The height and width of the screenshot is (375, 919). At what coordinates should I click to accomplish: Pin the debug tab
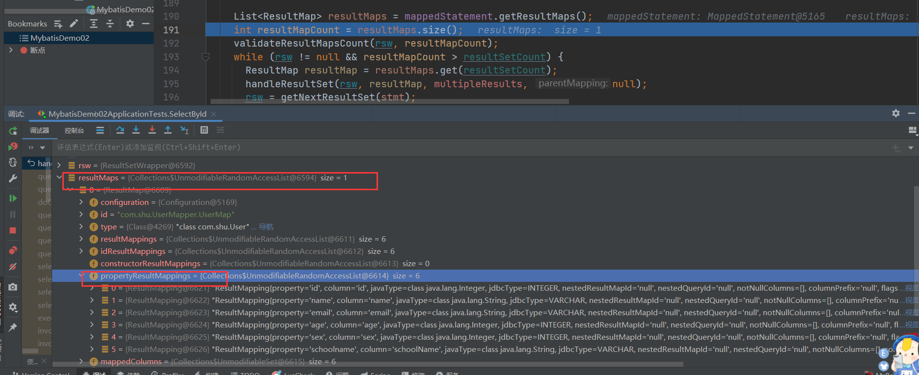pyautogui.click(x=13, y=327)
